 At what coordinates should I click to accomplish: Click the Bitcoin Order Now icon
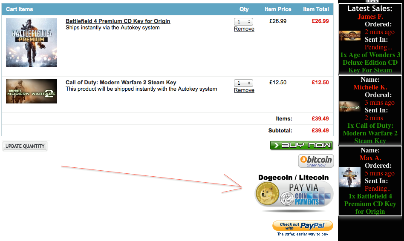point(316,161)
